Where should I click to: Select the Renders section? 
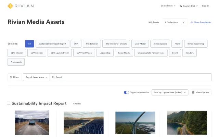(x=190, y=53)
